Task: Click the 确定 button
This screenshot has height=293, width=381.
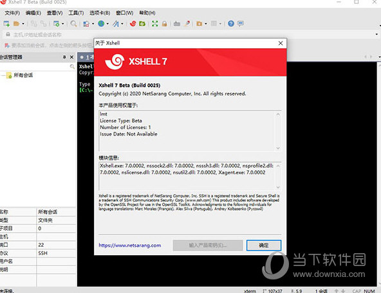Action: tap(264, 245)
